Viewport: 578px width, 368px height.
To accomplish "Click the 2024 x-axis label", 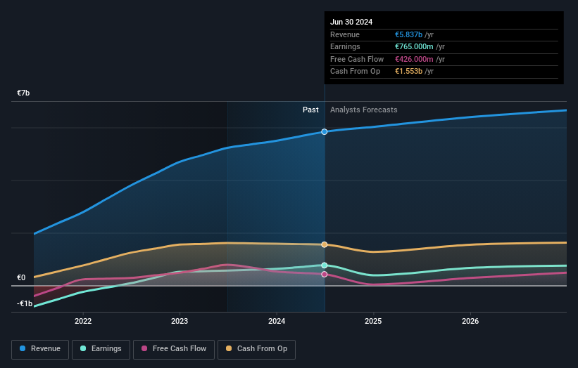I will click(277, 321).
